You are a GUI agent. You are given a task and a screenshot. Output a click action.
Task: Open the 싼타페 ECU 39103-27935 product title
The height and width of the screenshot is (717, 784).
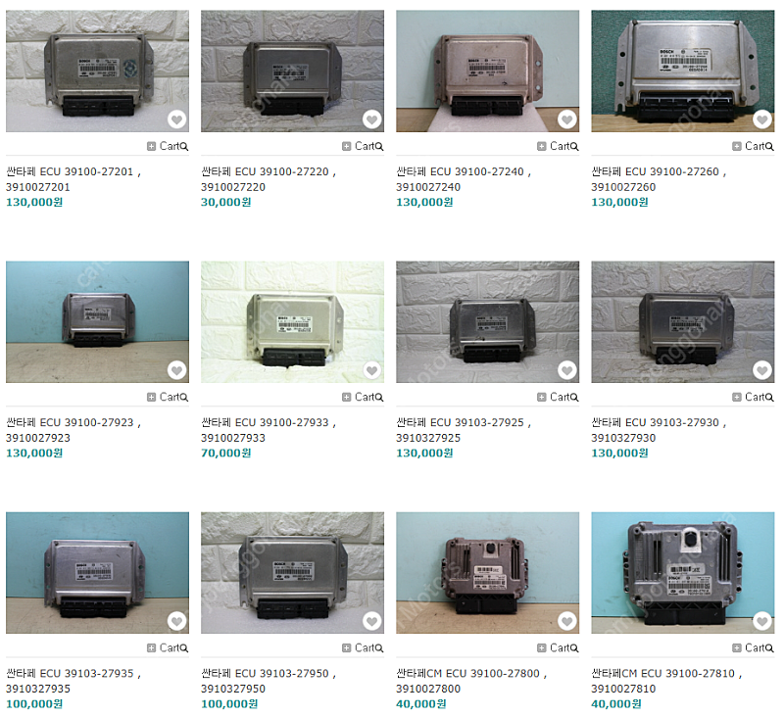pyautogui.click(x=73, y=681)
